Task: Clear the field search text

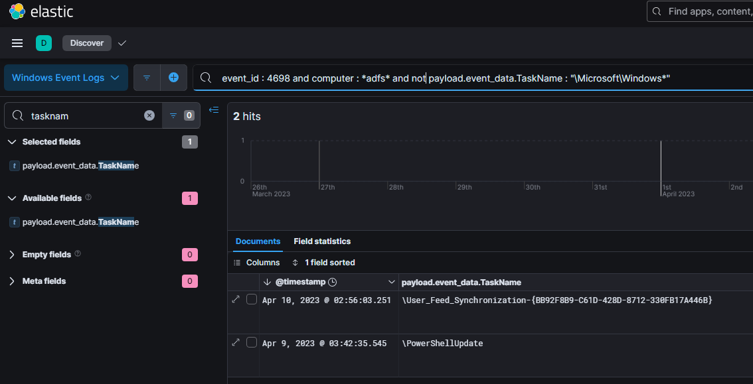Action: (x=149, y=115)
